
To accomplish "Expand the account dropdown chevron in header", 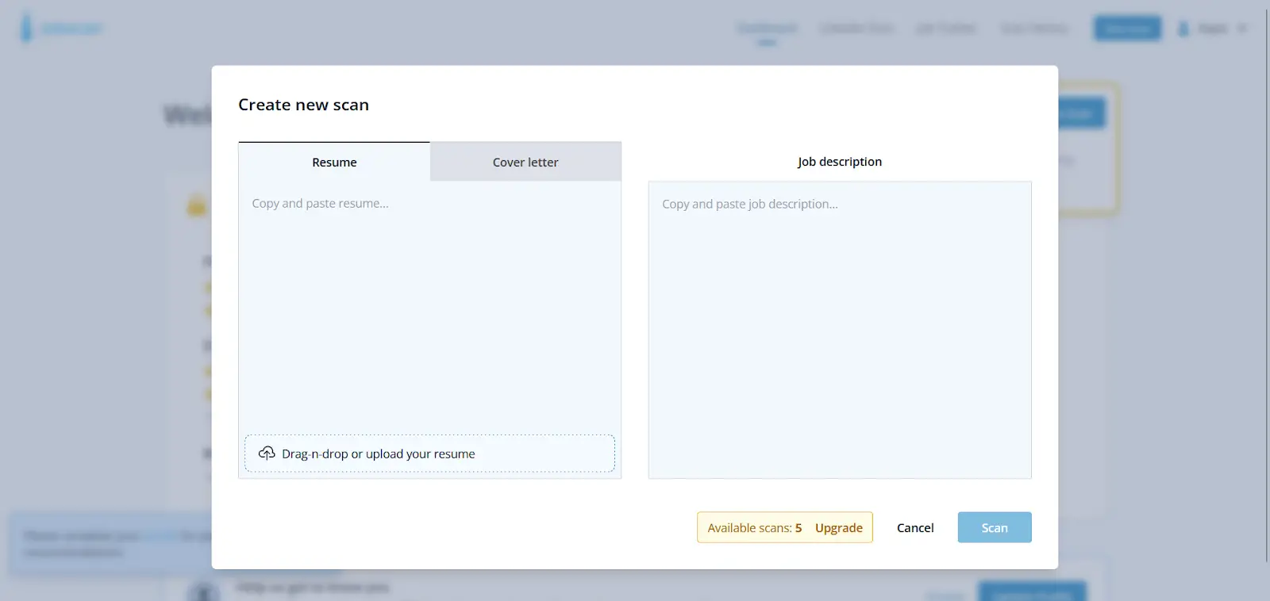I will (x=1242, y=29).
